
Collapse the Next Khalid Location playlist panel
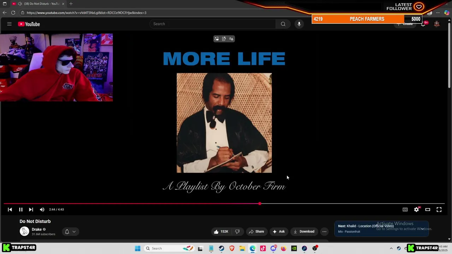(422, 229)
